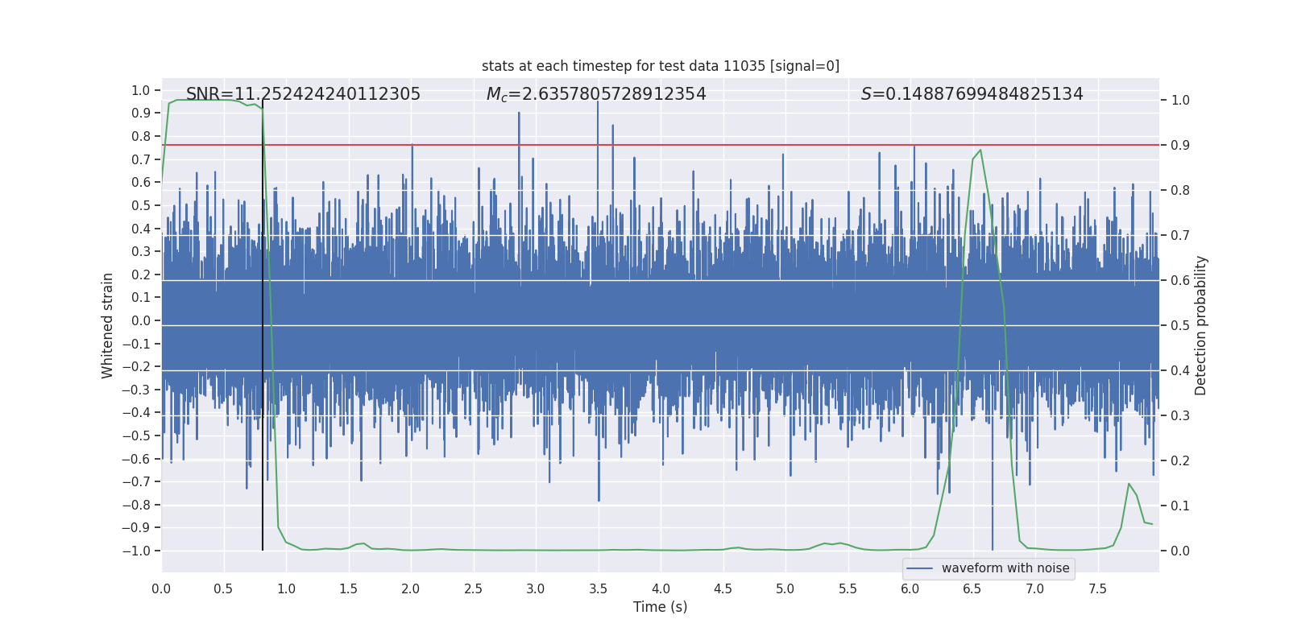
Task: Select the 0.1 tick on the Detection probability axis
Action: point(1180,506)
